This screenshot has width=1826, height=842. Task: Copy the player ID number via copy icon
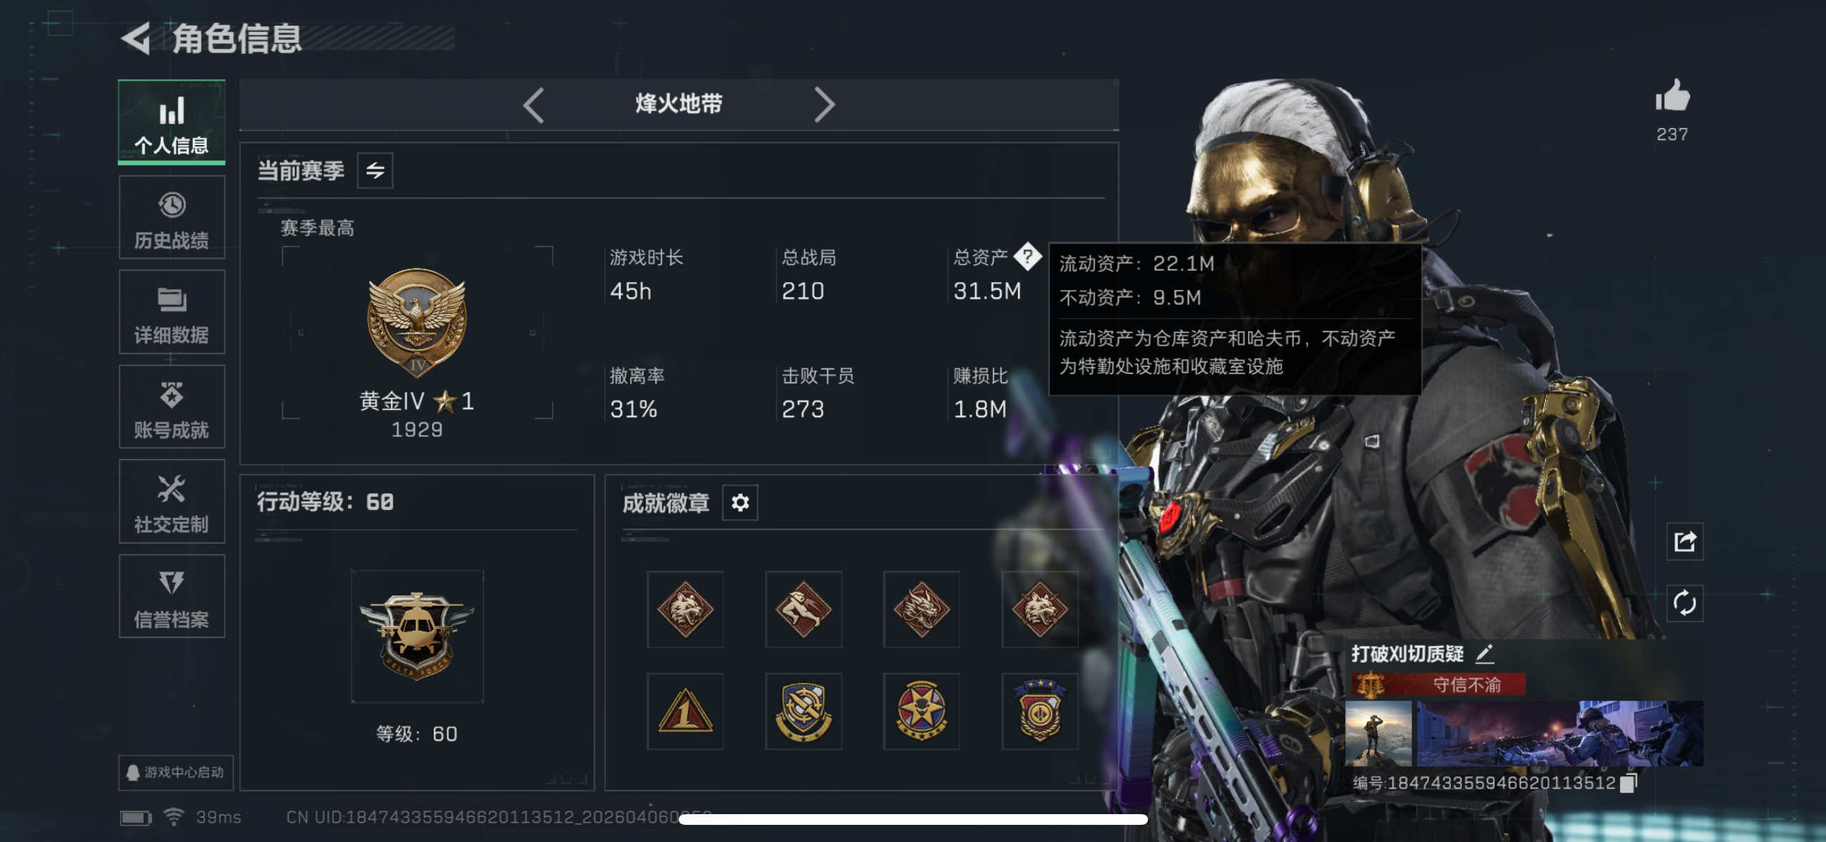click(1628, 783)
